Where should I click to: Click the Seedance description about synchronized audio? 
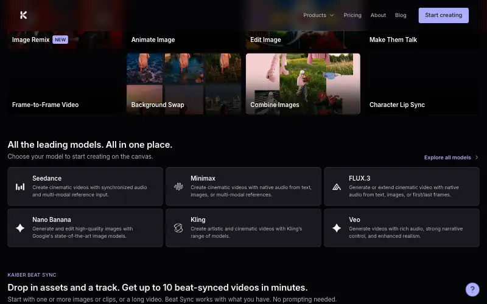[x=89, y=191]
